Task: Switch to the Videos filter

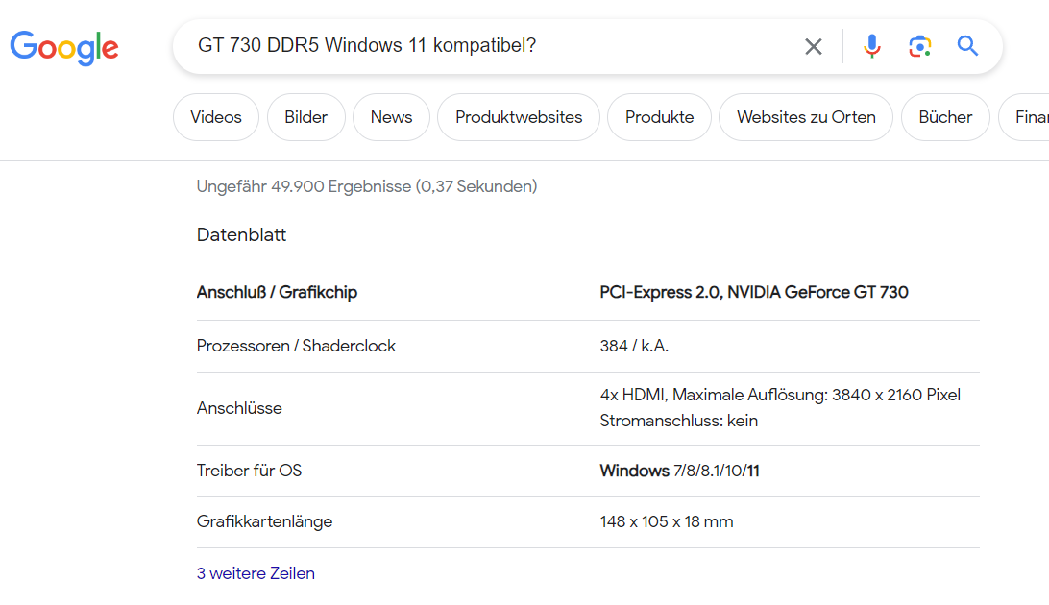Action: 216,117
